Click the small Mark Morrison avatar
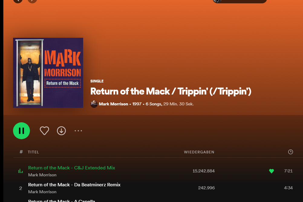The height and width of the screenshot is (202, 303). (94, 104)
